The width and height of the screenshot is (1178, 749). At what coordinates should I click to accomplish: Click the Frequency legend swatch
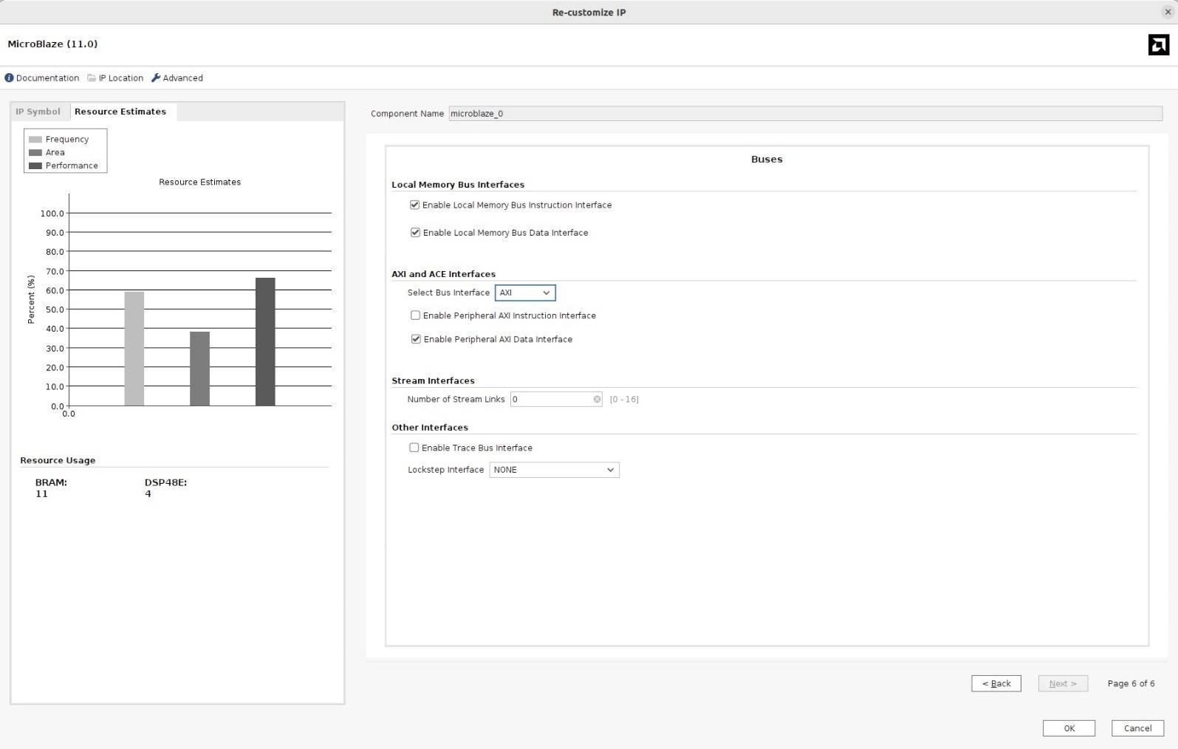point(35,139)
